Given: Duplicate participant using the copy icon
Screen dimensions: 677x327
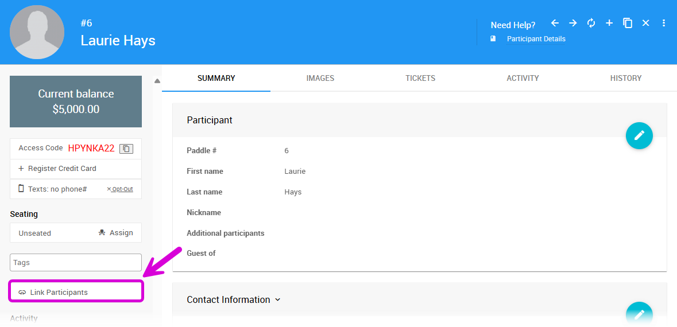Looking at the screenshot, I should click(x=628, y=23).
